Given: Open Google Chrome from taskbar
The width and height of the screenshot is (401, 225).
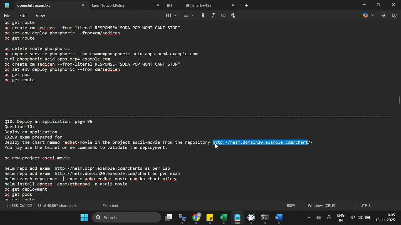Looking at the screenshot, I should [x=196, y=217].
